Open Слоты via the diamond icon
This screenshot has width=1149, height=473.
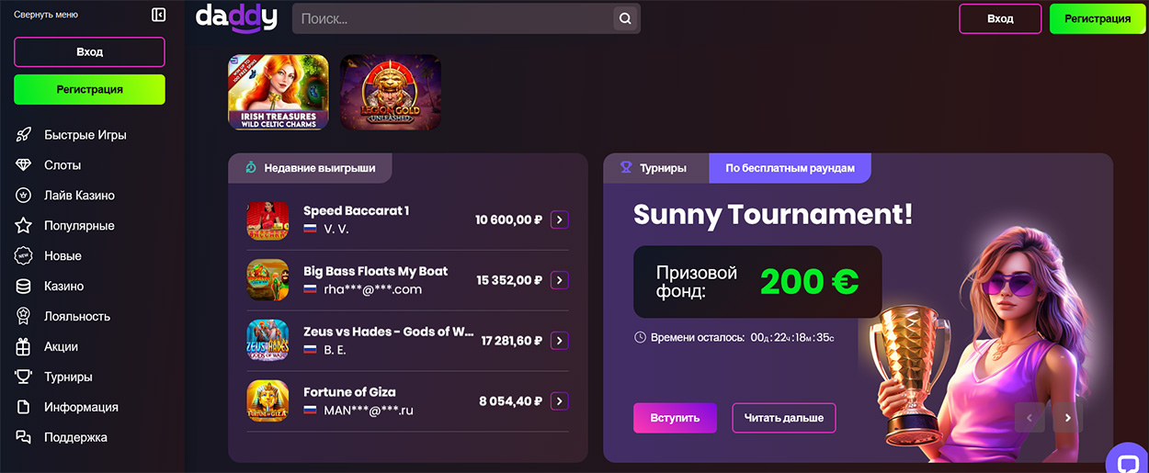pyautogui.click(x=24, y=165)
